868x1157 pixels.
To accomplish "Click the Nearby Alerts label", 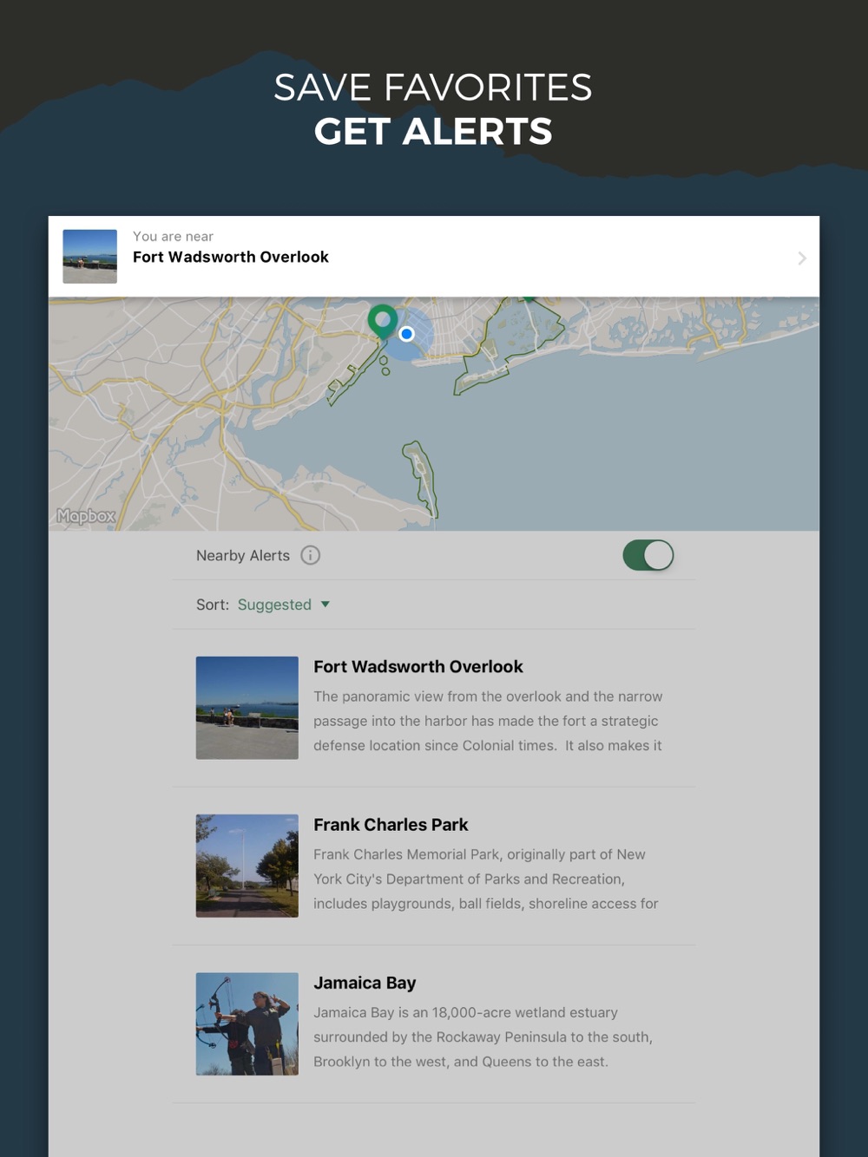I will [x=243, y=556].
